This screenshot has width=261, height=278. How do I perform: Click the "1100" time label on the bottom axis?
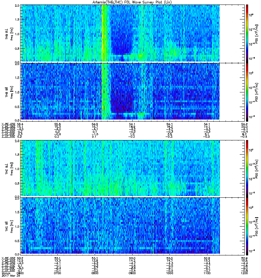pos(207,273)
